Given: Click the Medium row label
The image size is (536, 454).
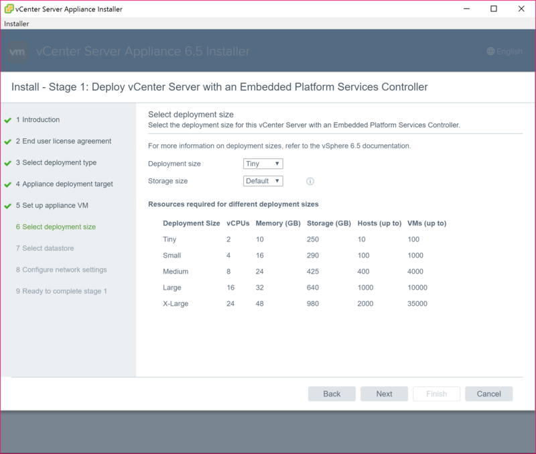Looking at the screenshot, I should pos(176,272).
